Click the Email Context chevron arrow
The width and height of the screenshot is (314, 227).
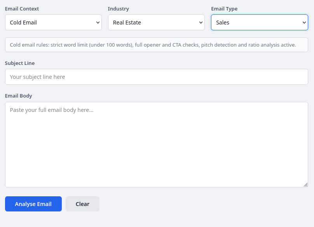pyautogui.click(x=98, y=22)
